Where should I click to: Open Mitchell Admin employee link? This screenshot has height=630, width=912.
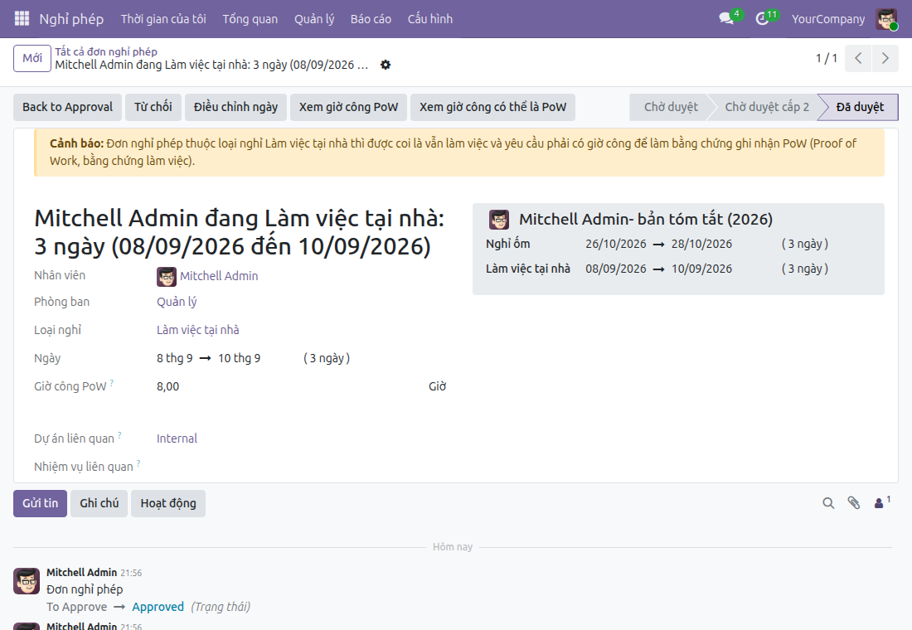point(219,276)
